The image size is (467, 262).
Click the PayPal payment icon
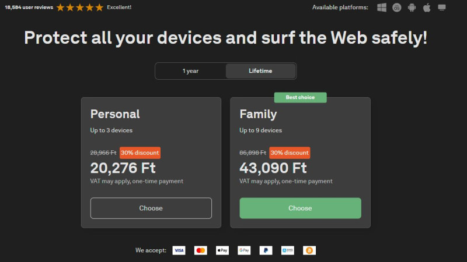pos(266,250)
